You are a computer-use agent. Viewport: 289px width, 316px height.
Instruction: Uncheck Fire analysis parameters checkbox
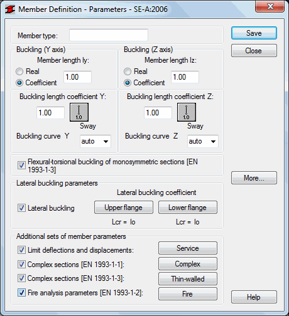[21, 292]
